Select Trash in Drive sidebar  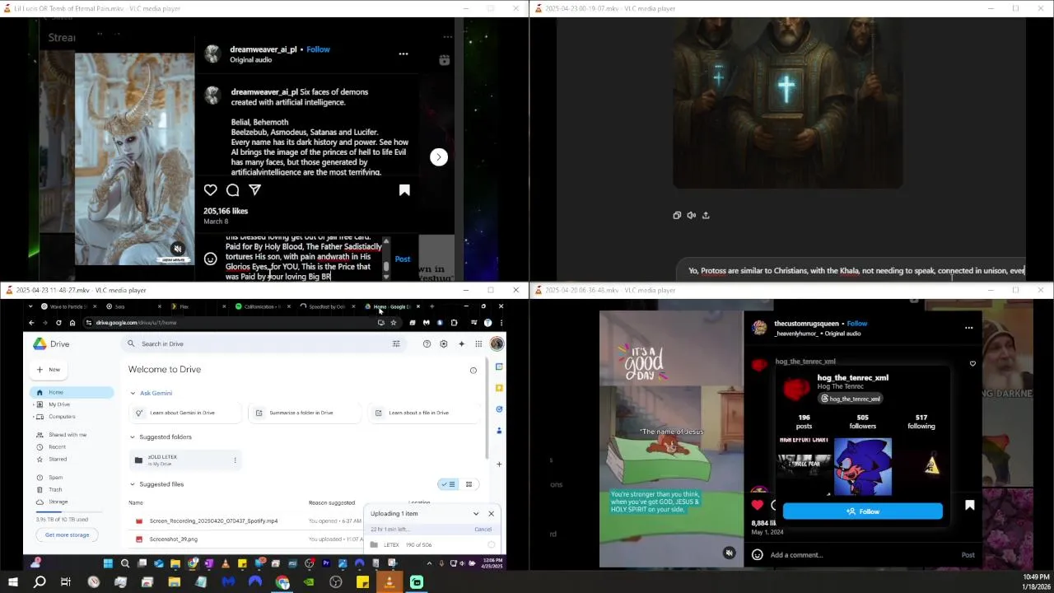coord(55,490)
